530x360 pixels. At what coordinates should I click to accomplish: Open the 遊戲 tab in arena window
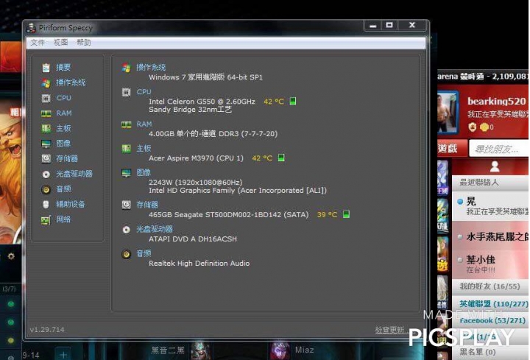pyautogui.click(x=452, y=149)
